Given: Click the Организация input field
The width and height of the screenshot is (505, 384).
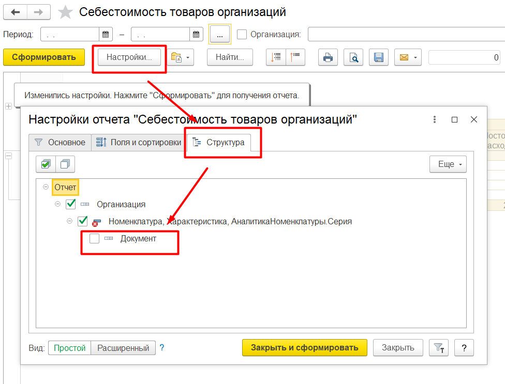Looking at the screenshot, I should pyautogui.click(x=407, y=35).
